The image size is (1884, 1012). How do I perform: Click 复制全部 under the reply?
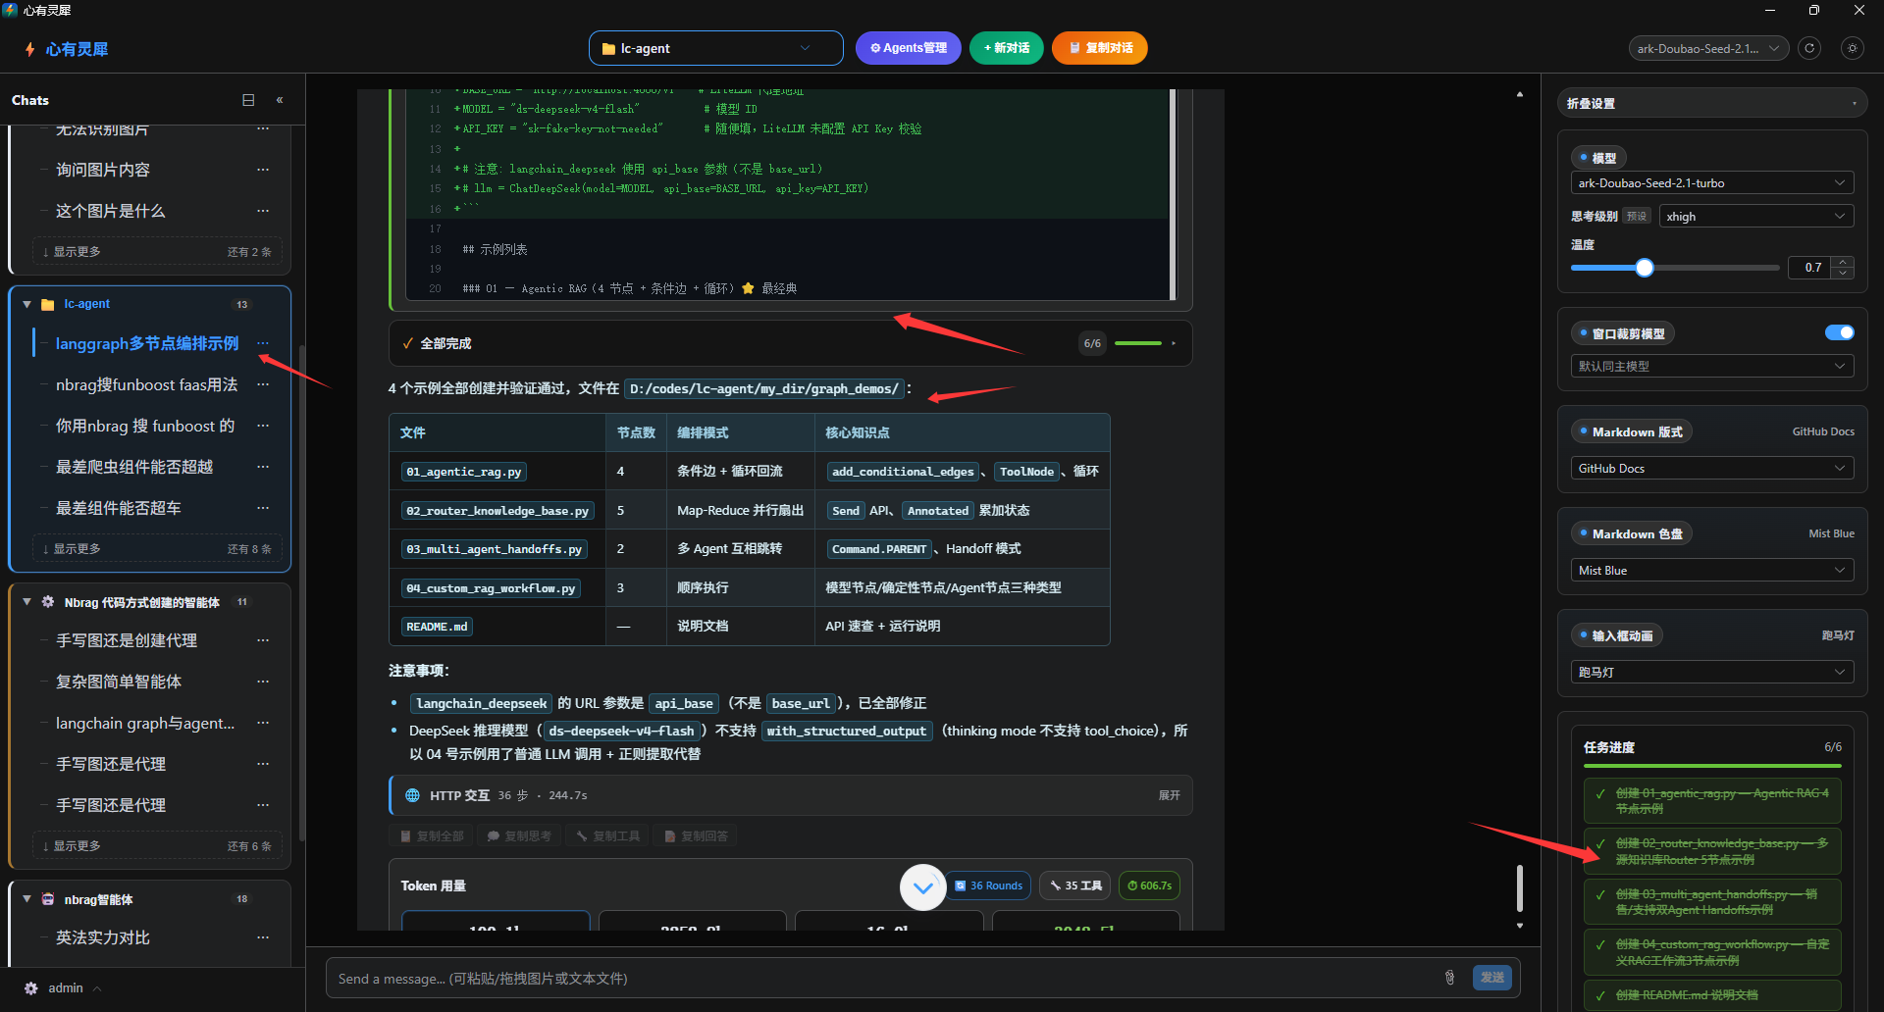click(x=432, y=836)
